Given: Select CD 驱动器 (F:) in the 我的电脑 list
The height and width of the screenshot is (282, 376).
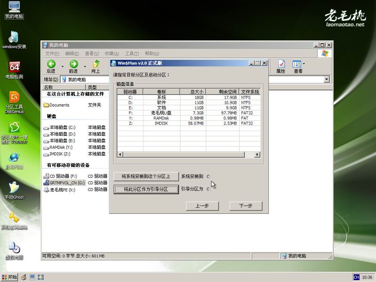Looking at the screenshot, I should [60, 176].
